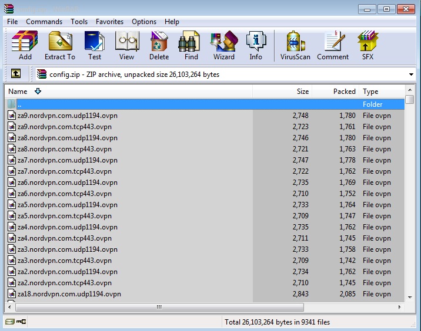Open the Favorites menu
This screenshot has width=421, height=331.
(x=109, y=22)
